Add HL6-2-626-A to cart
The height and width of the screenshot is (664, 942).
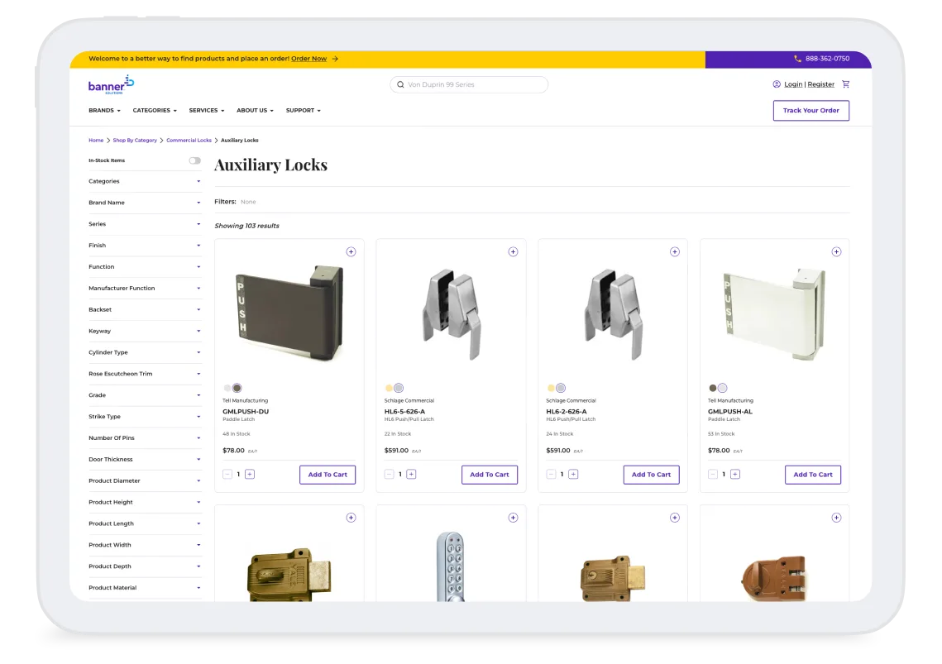coord(651,475)
